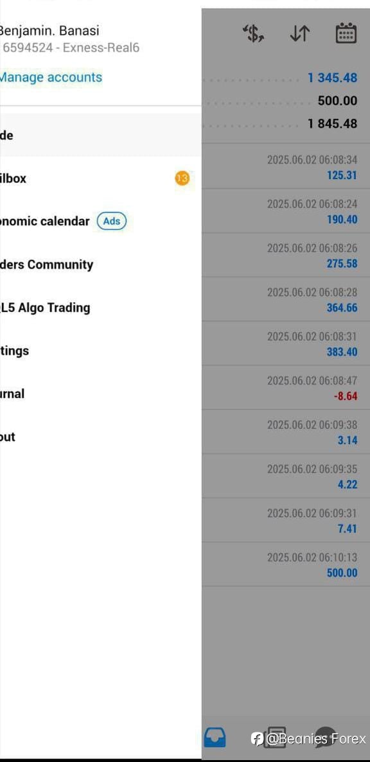Open the chat bubble icon in bottom bar

tap(325, 737)
